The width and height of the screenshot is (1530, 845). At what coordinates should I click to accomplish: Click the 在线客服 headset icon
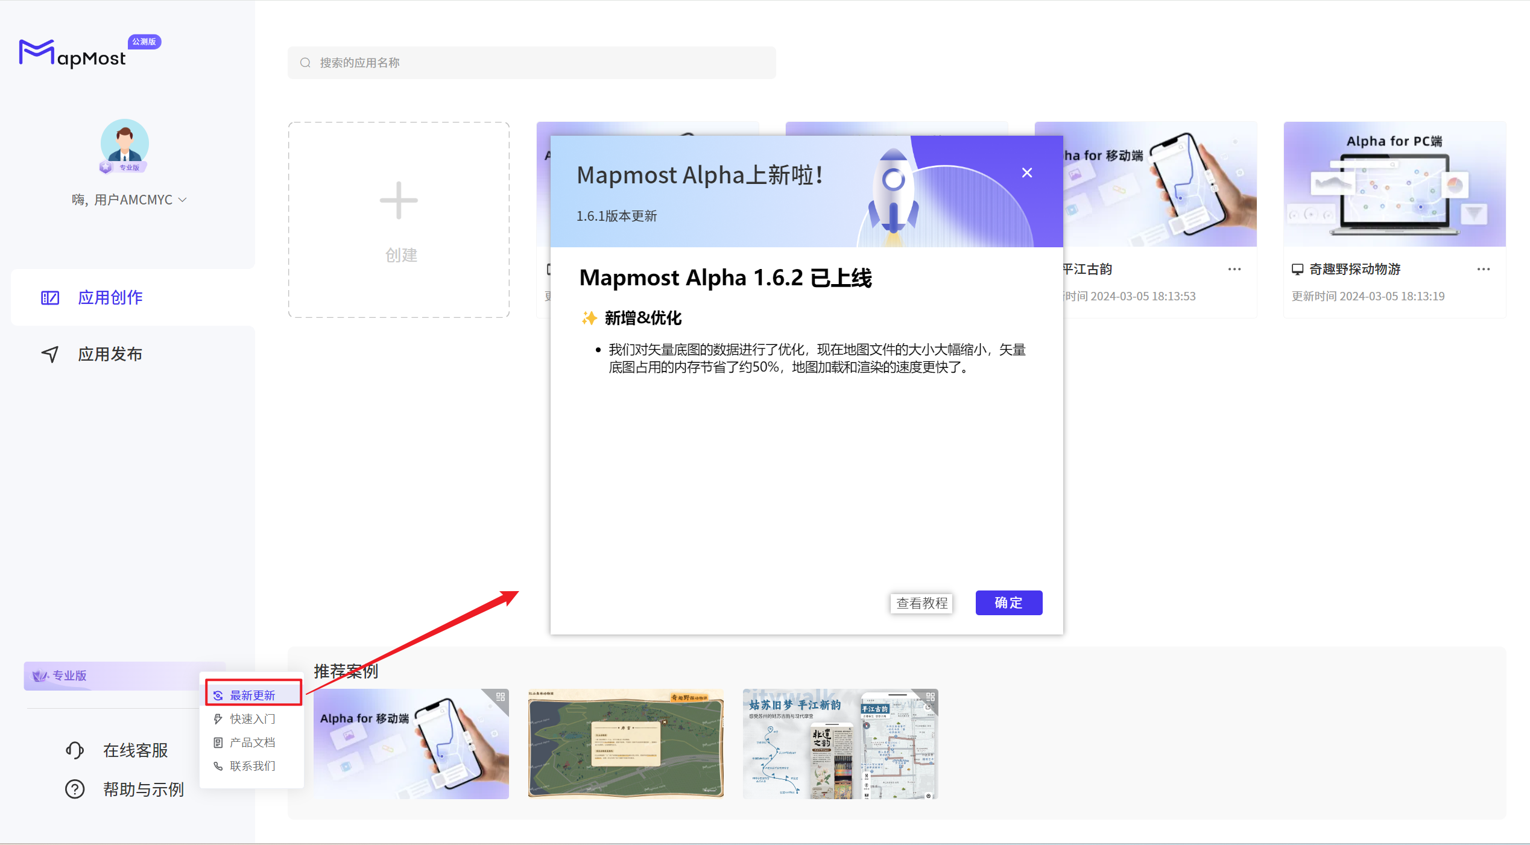pos(75,750)
